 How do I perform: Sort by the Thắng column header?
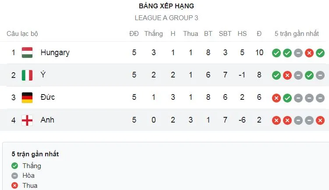tap(153, 34)
